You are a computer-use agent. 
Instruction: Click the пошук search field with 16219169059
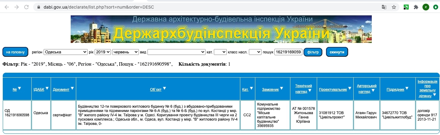[x=288, y=52]
